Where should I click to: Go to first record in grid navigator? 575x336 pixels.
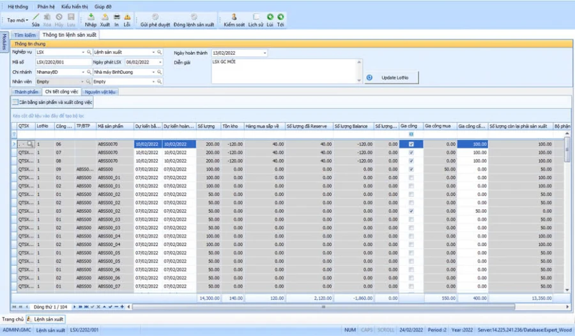14,307
